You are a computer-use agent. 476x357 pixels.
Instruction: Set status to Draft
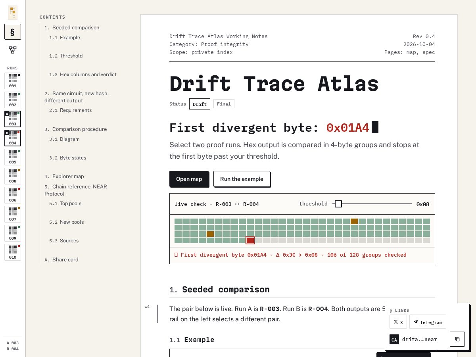[x=200, y=104]
